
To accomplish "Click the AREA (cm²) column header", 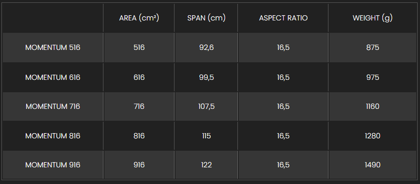I will click(139, 18).
